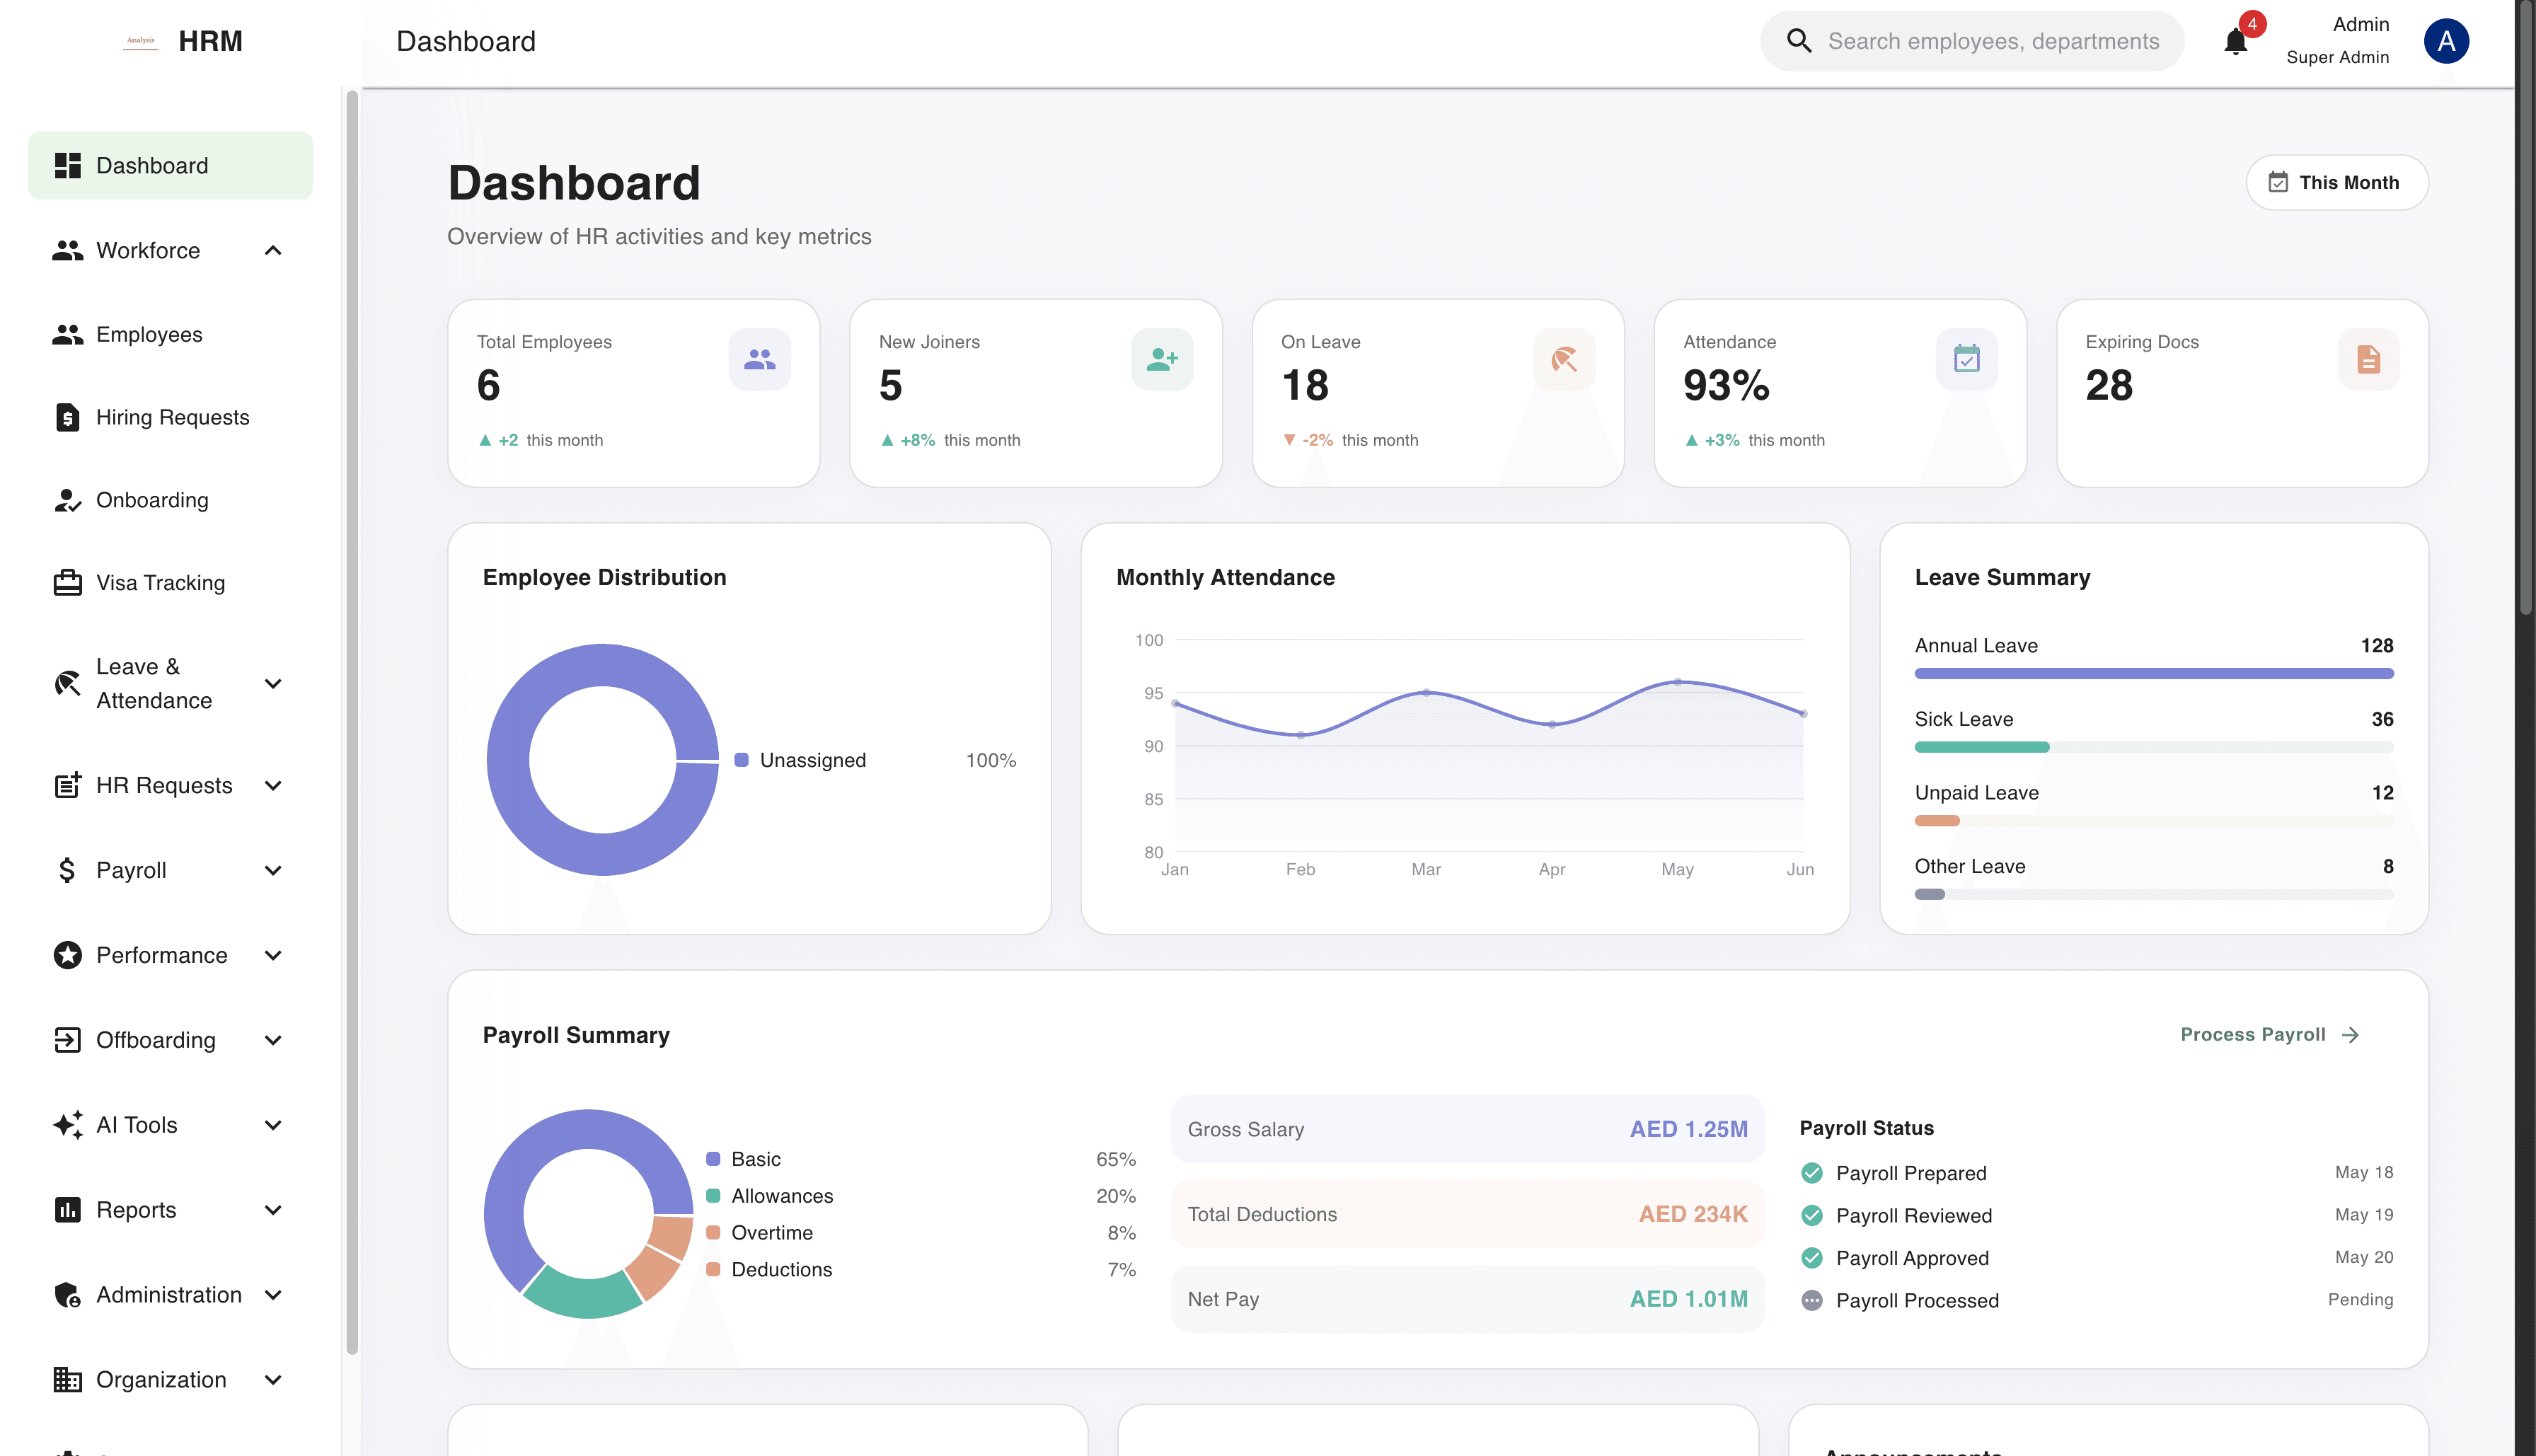Click the Attendance calendar icon
Screen dimensions: 2536x1456
pyautogui.click(x=1966, y=359)
